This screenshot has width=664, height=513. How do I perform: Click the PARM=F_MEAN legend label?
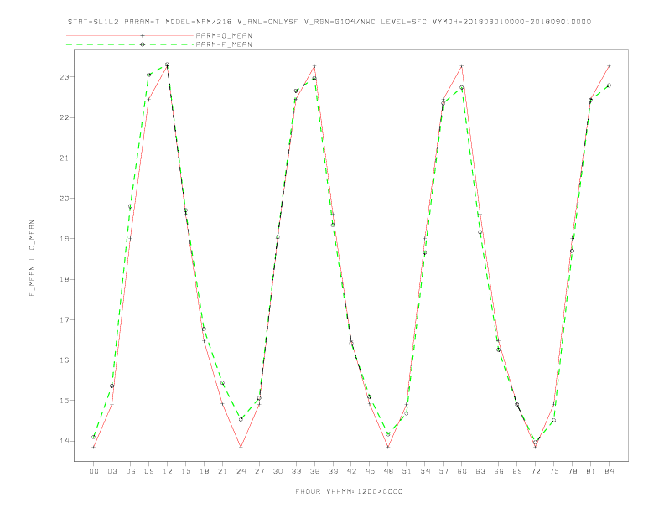(224, 44)
